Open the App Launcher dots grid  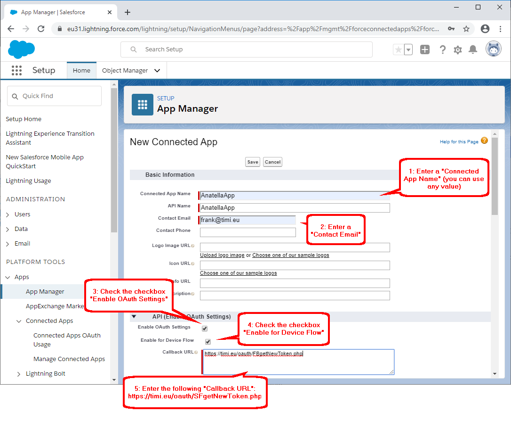pos(16,70)
